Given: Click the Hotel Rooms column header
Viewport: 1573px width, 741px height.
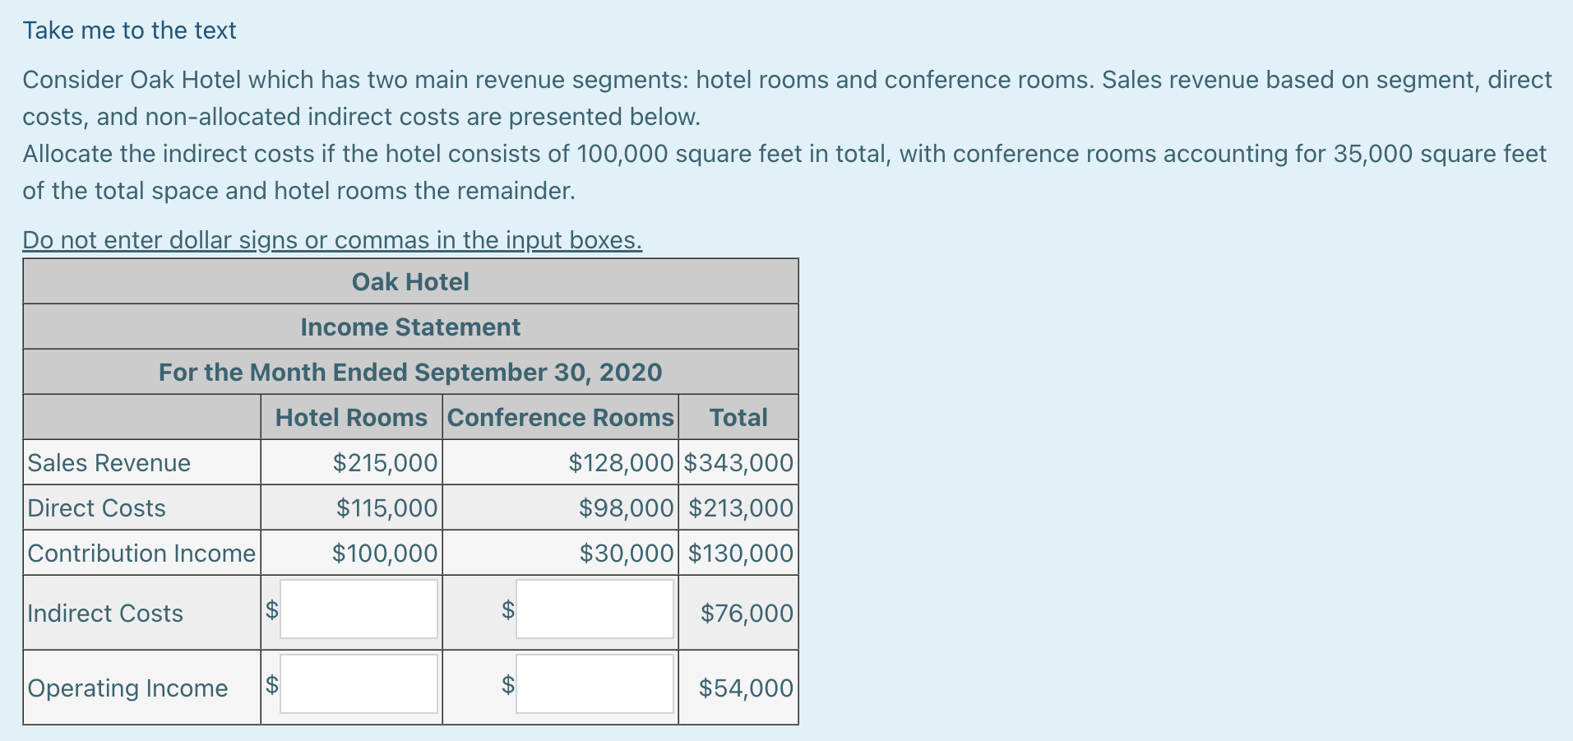Looking at the screenshot, I should coord(351,418).
